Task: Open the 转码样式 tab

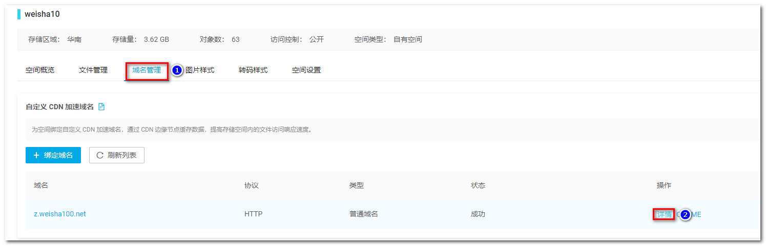Action: tap(253, 70)
